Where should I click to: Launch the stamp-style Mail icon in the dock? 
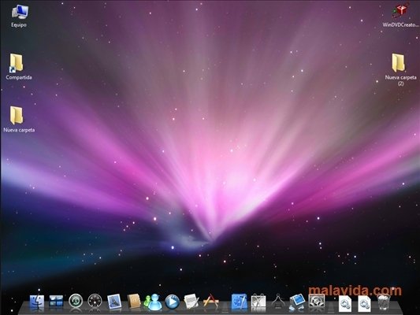coord(114,302)
